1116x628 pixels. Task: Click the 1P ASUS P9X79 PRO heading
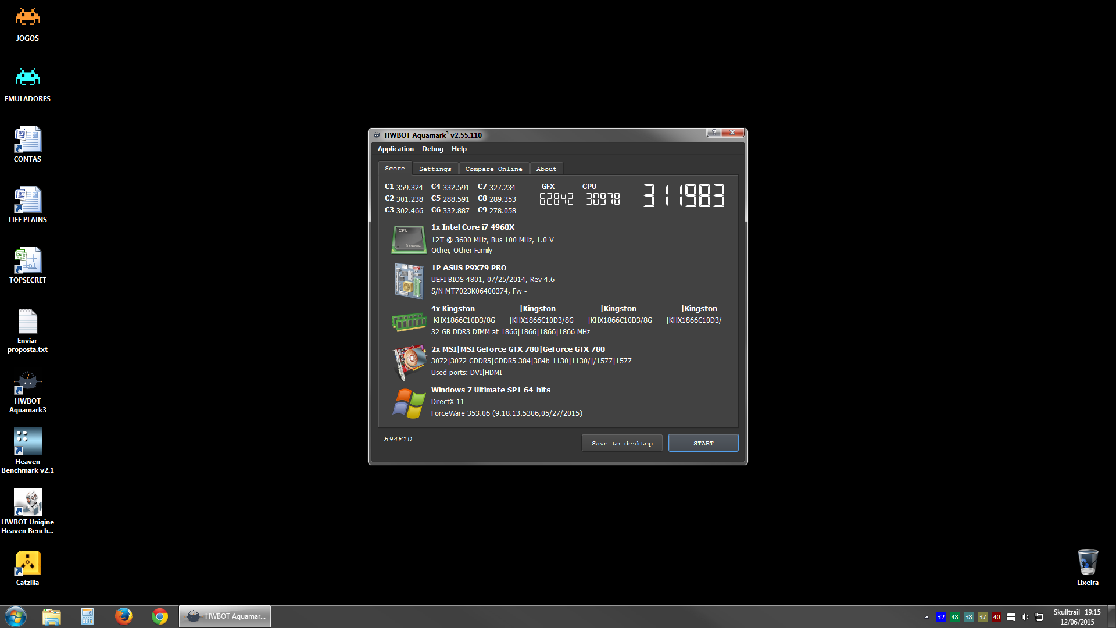coord(468,268)
